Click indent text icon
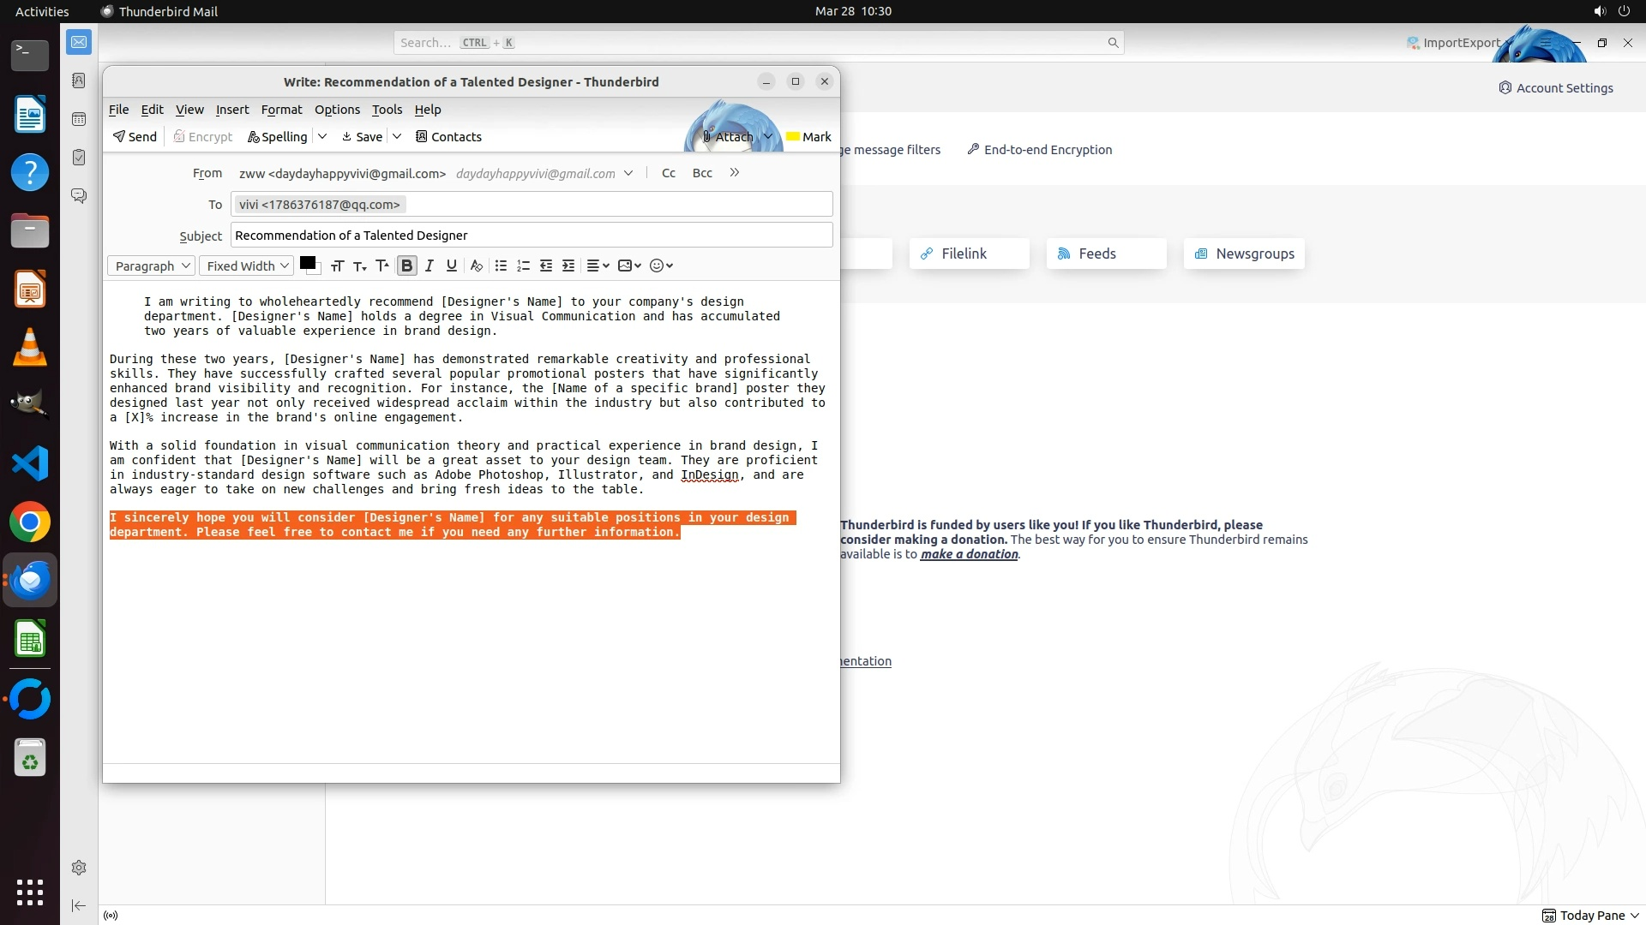Screen dimensions: 1646x925 [x=568, y=266]
